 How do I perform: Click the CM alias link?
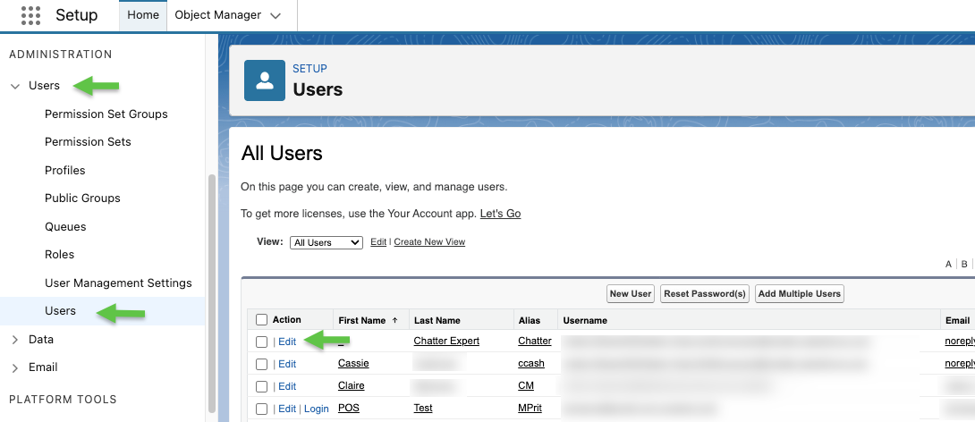tap(526, 386)
